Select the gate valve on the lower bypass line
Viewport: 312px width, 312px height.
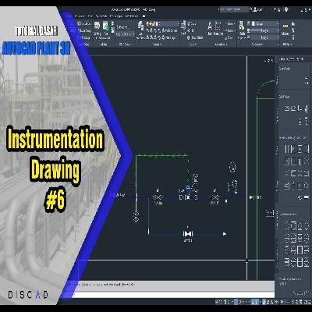[x=188, y=234]
